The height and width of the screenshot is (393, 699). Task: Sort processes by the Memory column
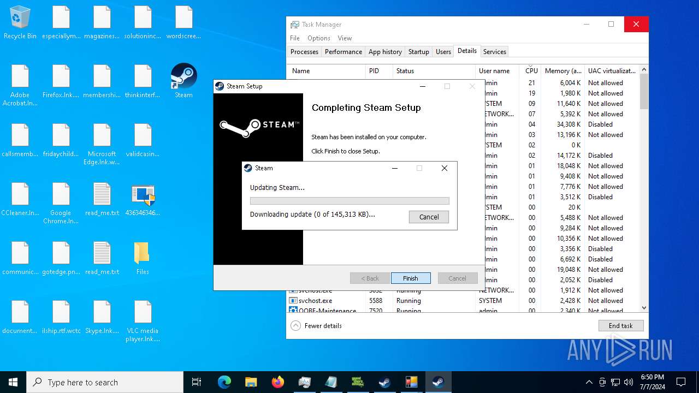pyautogui.click(x=562, y=71)
